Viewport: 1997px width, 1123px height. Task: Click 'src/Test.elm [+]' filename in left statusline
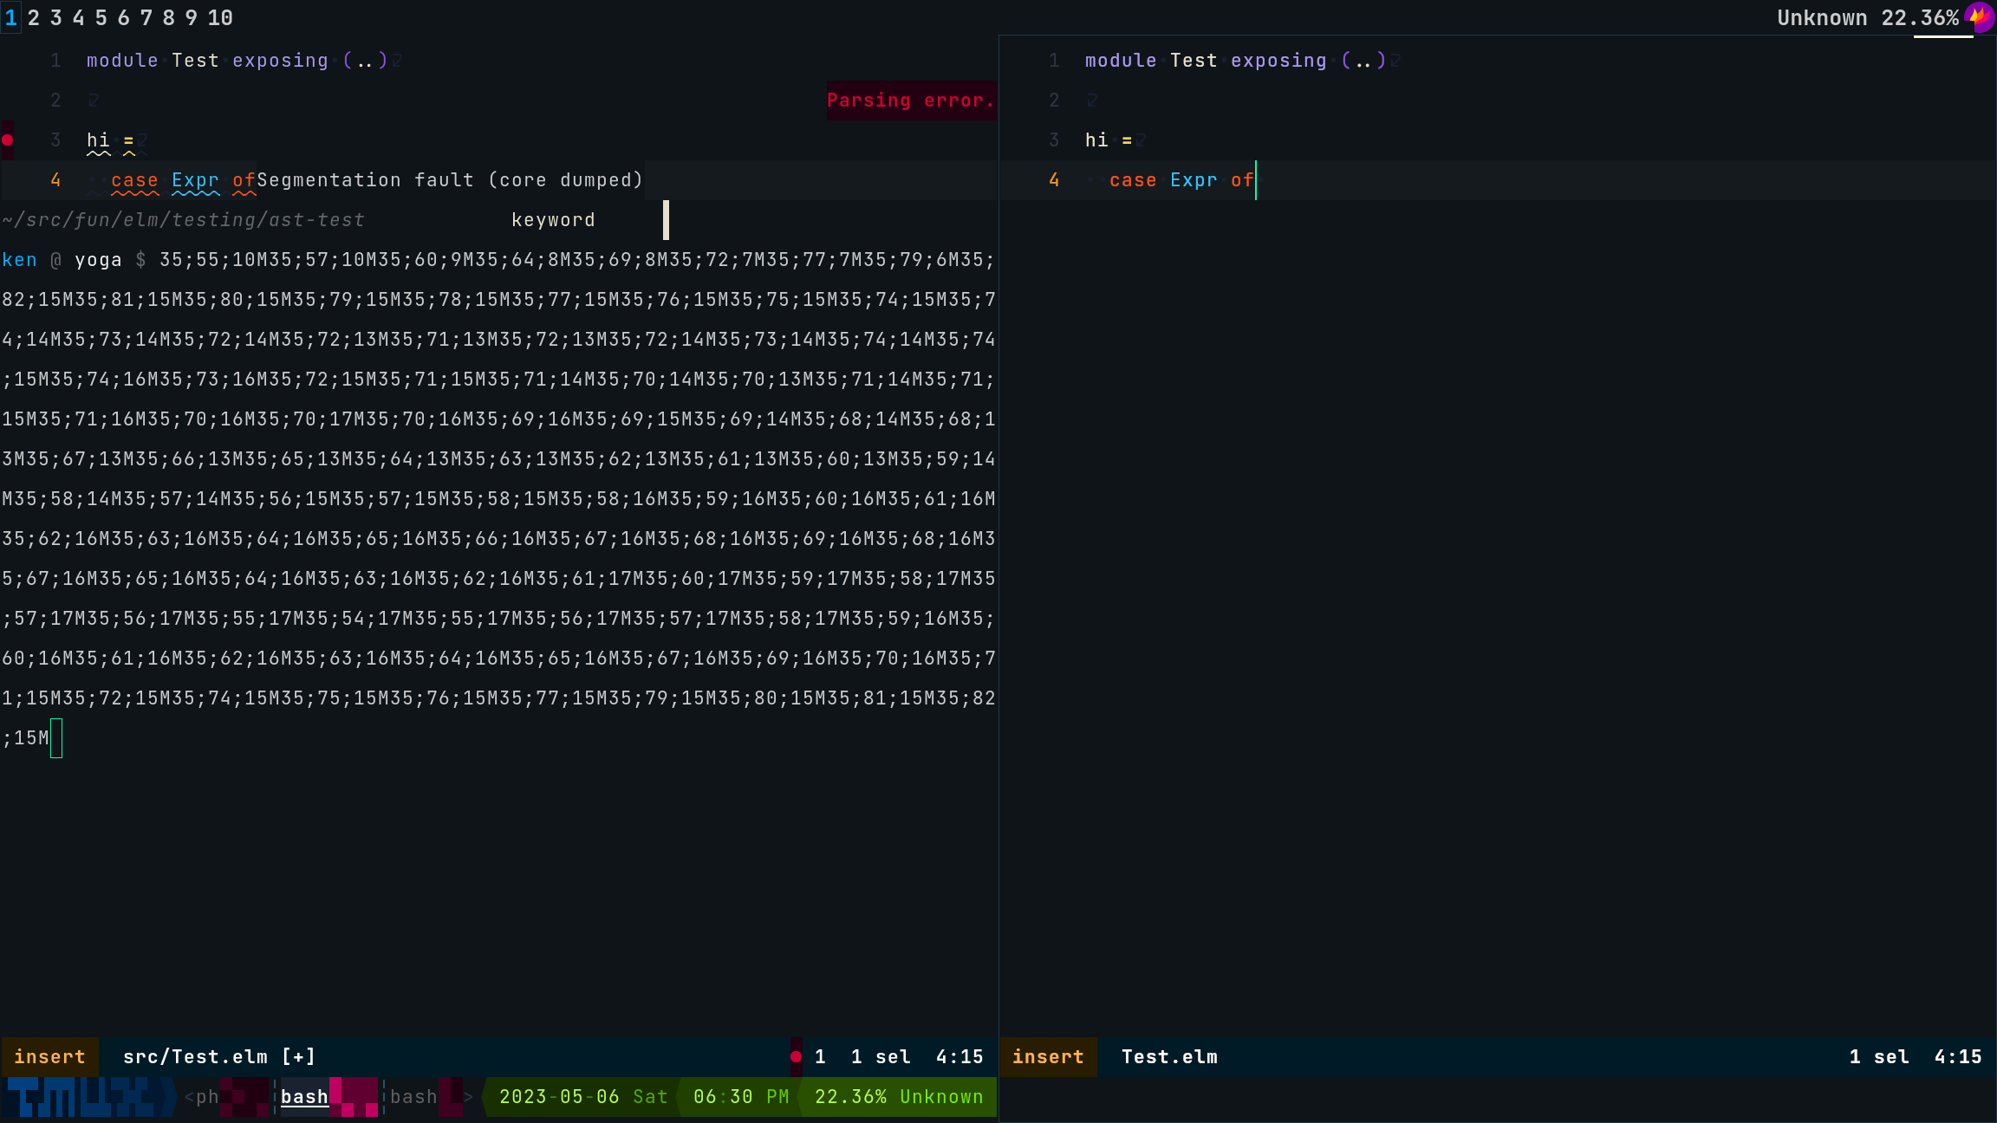pyautogui.click(x=219, y=1057)
